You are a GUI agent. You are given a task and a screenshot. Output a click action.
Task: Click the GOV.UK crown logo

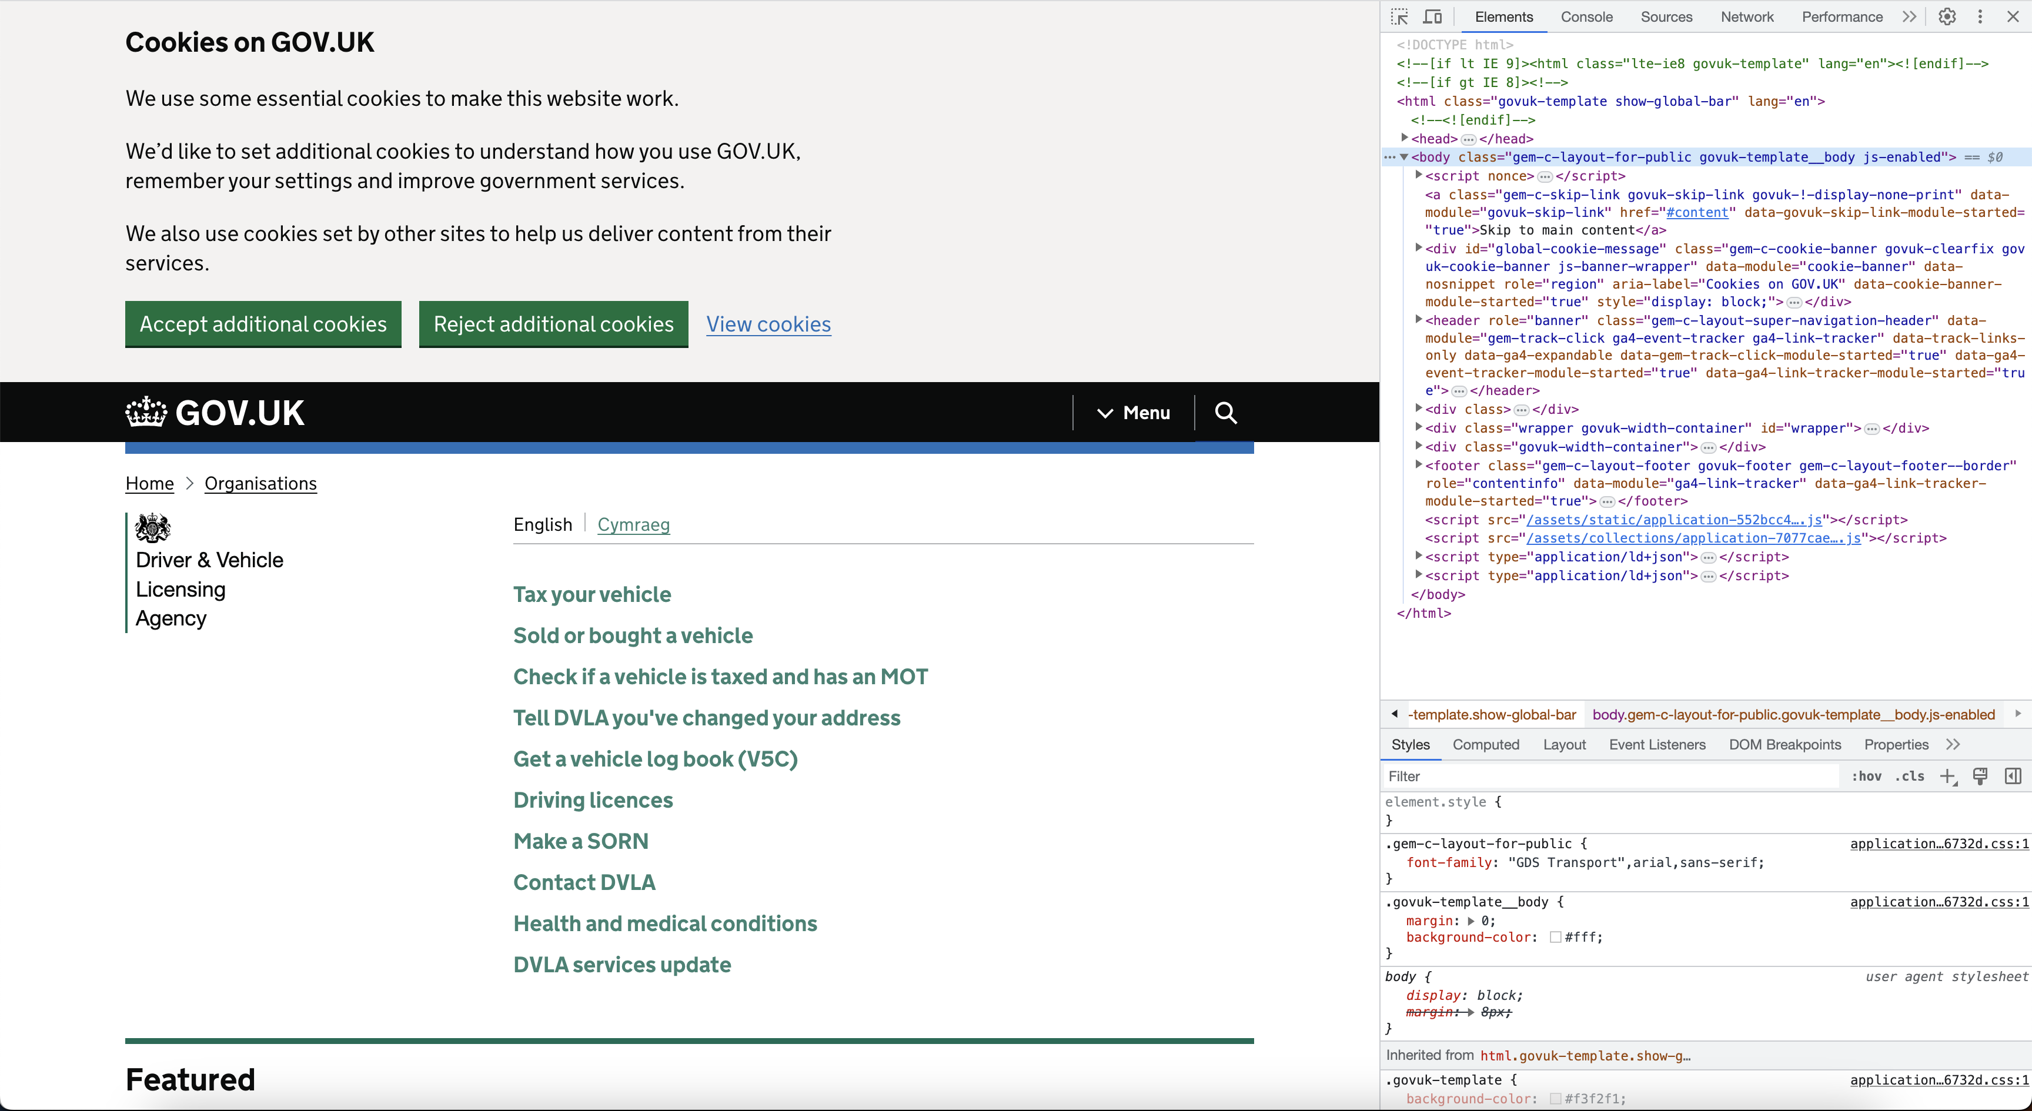[215, 413]
